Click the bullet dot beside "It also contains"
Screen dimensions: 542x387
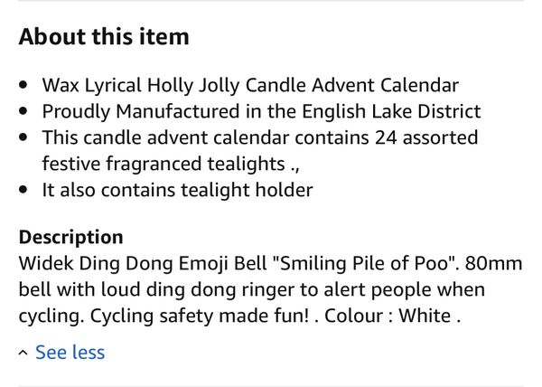[23, 191]
